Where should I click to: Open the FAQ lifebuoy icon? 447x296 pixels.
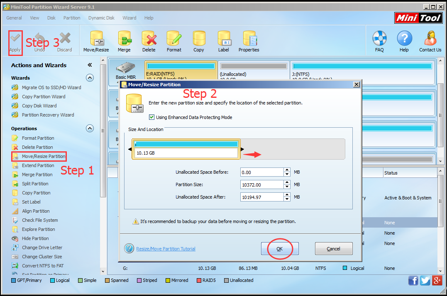[x=379, y=39]
